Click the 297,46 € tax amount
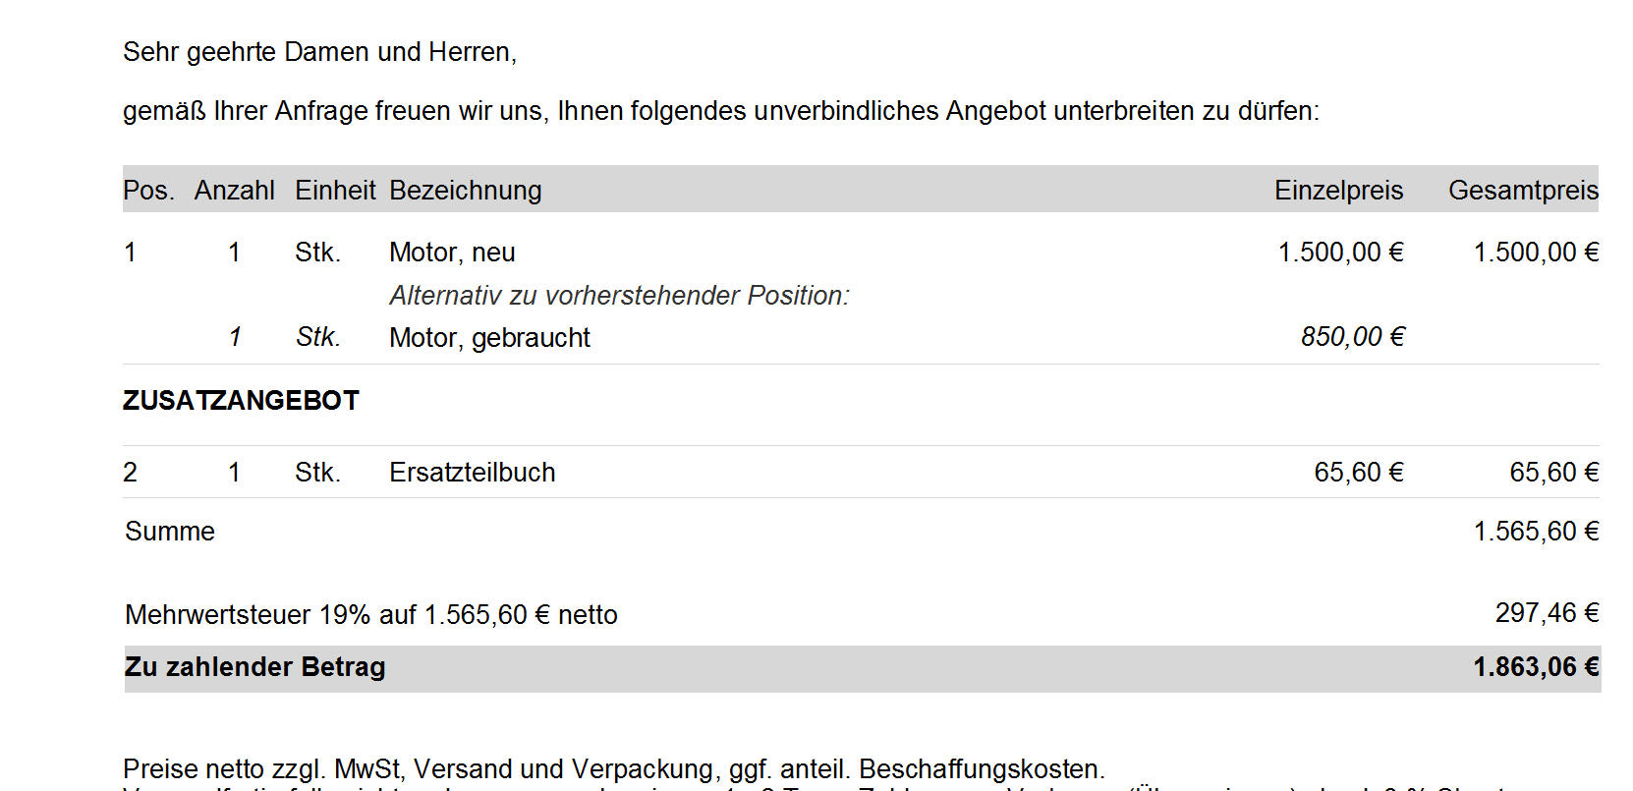This screenshot has height=791, width=1633. [x=1547, y=613]
